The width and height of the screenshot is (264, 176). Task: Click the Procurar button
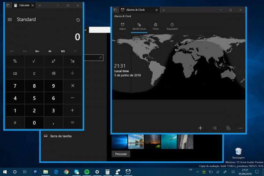tap(121, 154)
